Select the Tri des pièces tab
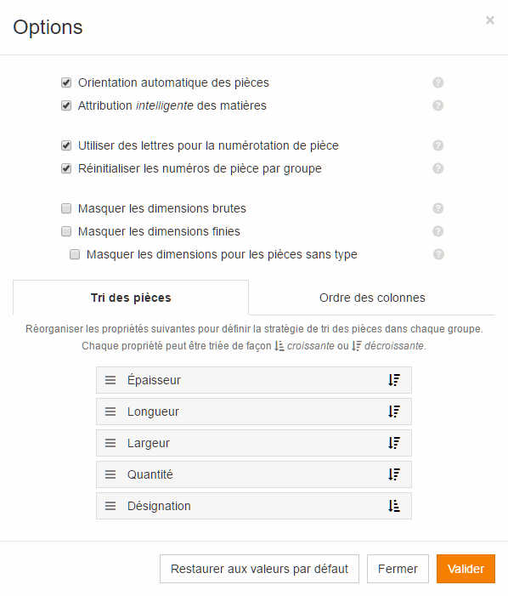The width and height of the screenshot is (508, 596). 131,298
